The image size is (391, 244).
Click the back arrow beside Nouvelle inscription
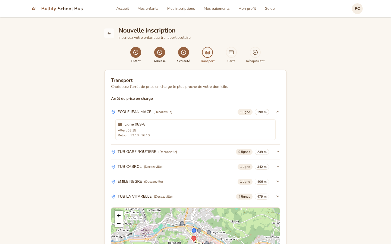pyautogui.click(x=109, y=33)
